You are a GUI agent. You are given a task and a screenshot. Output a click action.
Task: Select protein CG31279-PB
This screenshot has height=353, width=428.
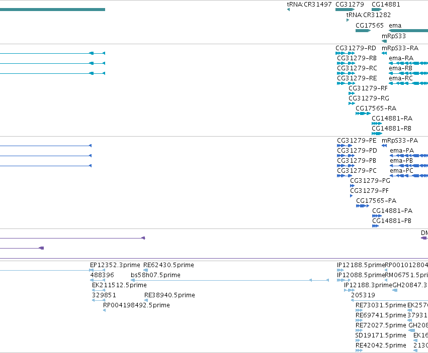pos(357,161)
